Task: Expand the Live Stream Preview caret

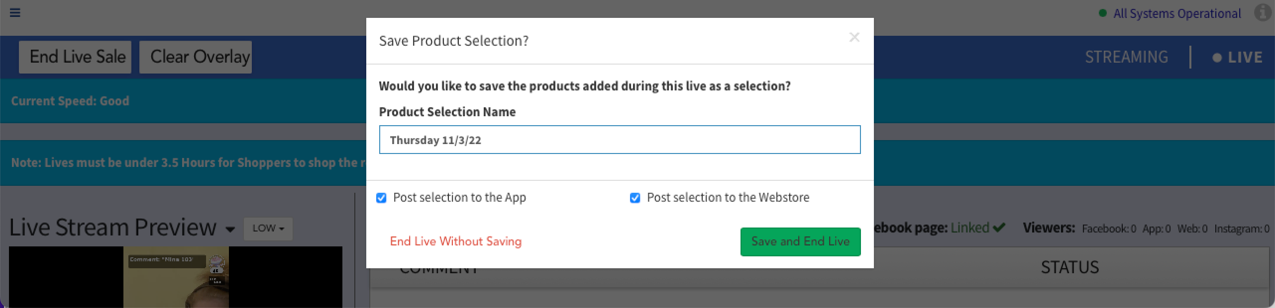Action: [x=230, y=230]
